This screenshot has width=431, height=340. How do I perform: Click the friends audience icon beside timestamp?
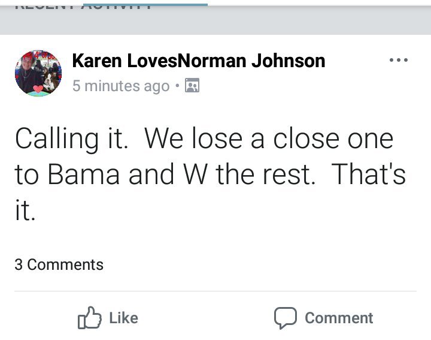(192, 86)
